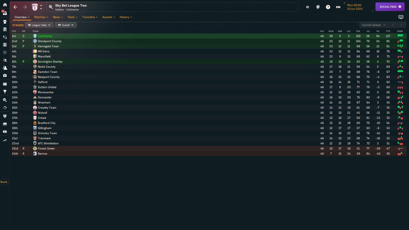Open the Schedule calendar icon
Screen dimensions: 409x230
coord(5,84)
